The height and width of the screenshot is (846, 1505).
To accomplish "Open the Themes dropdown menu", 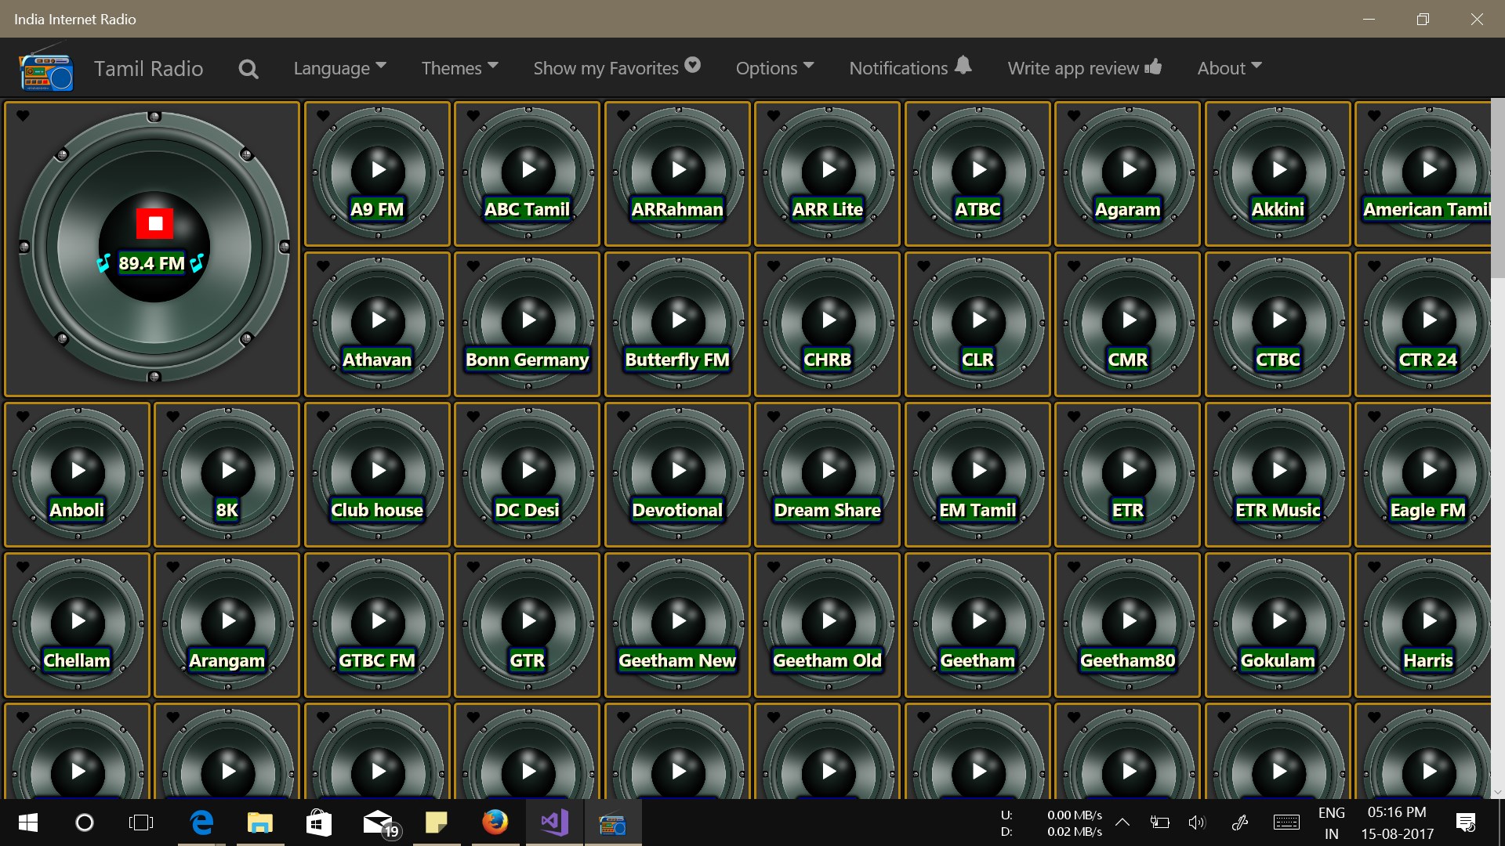I will tap(459, 68).
